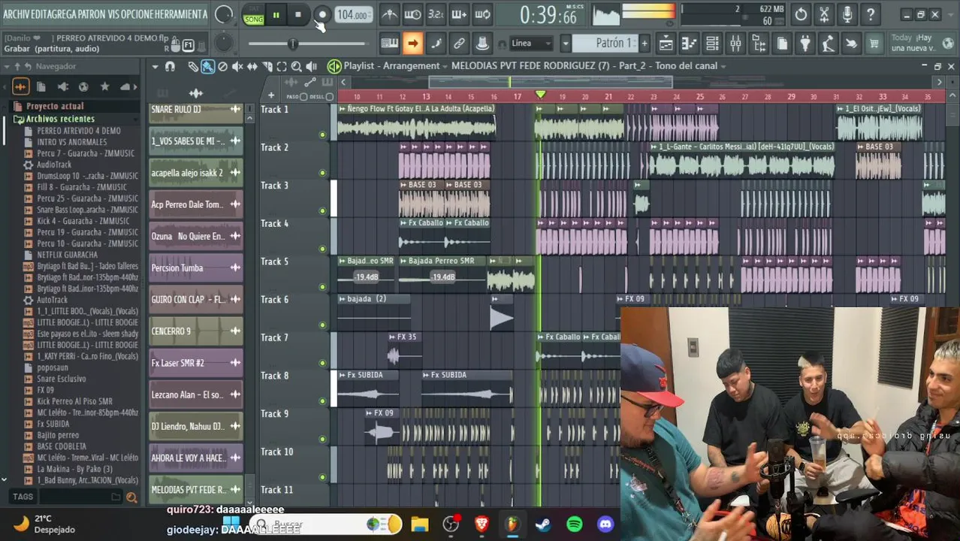The image size is (960, 541).
Task: Select PERREO ATREVIDO 4 DEMO recent file
Action: (79, 131)
